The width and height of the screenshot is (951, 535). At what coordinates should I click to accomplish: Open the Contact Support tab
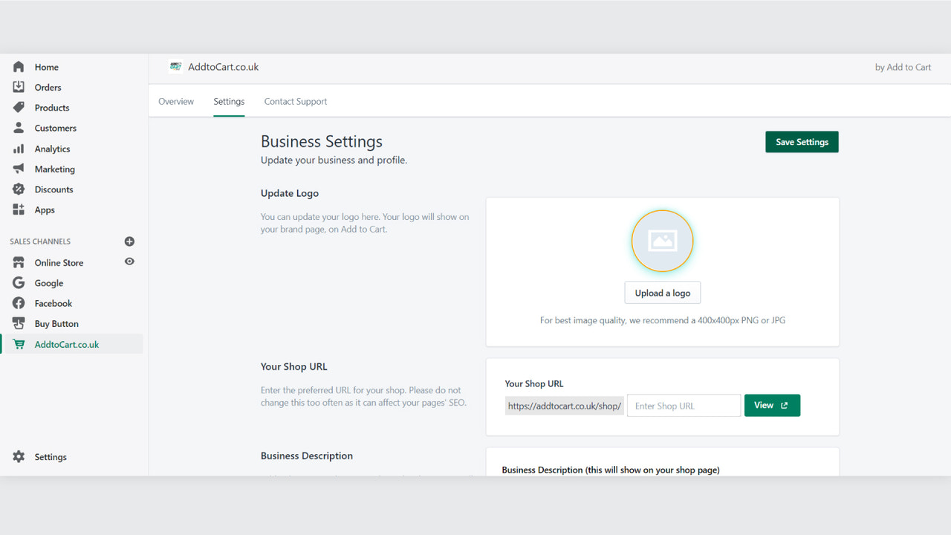click(x=295, y=101)
